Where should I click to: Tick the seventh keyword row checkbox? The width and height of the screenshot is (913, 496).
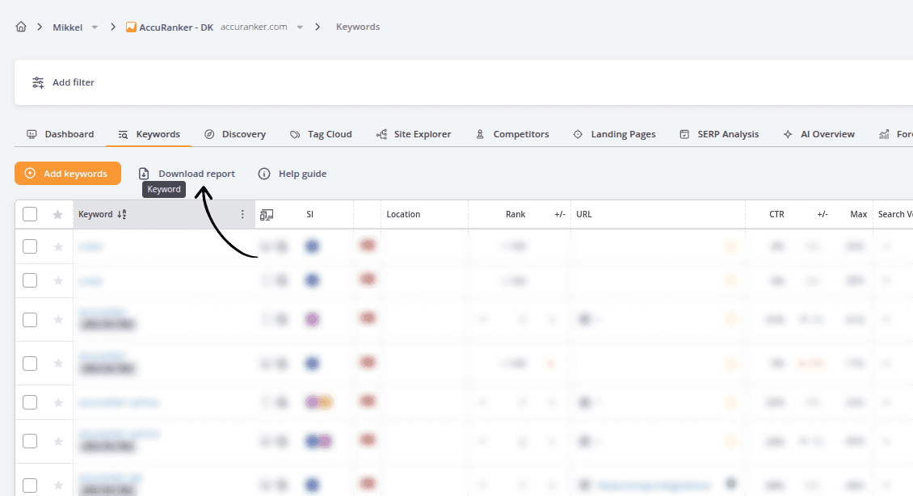click(30, 485)
